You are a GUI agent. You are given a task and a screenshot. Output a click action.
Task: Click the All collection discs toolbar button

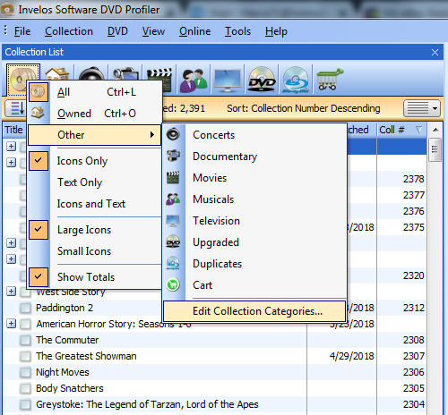23,80
